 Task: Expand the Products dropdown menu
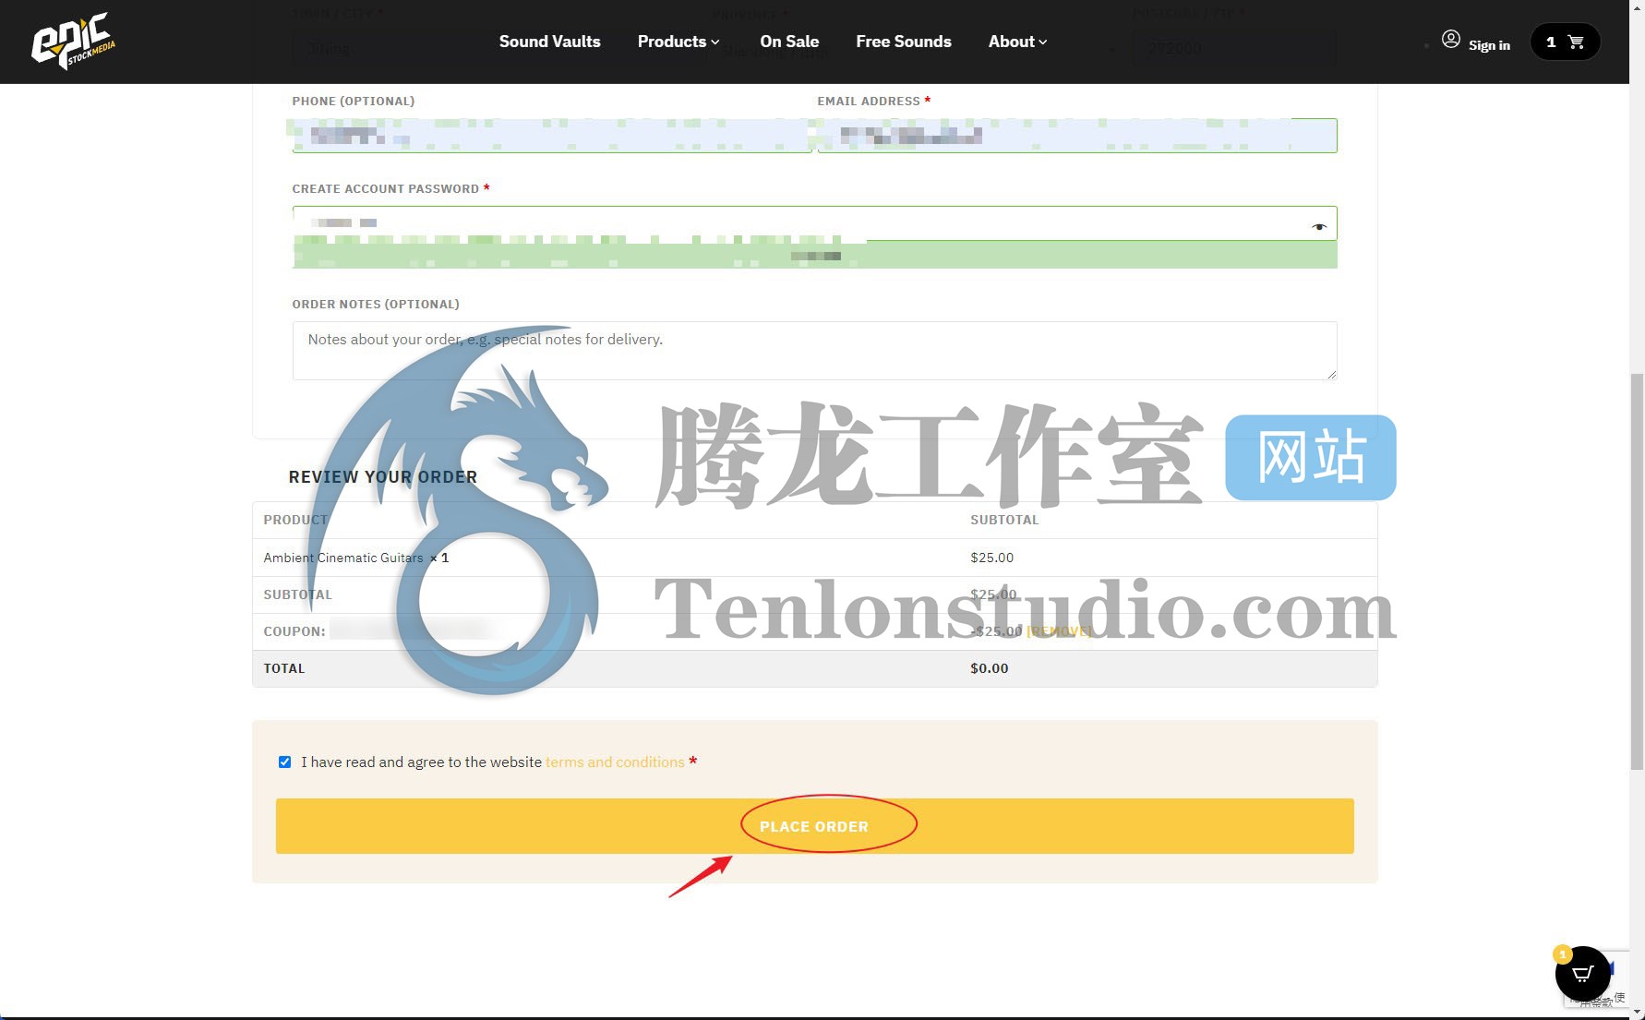click(x=678, y=42)
